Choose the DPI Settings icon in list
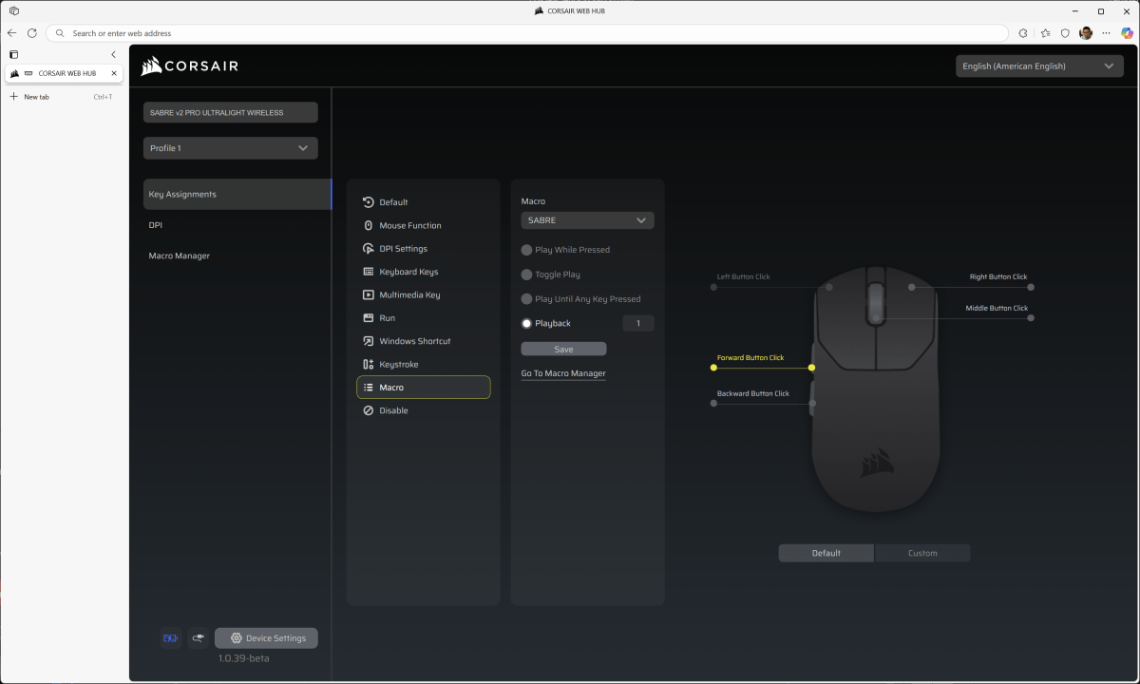Image resolution: width=1140 pixels, height=684 pixels. tap(369, 249)
